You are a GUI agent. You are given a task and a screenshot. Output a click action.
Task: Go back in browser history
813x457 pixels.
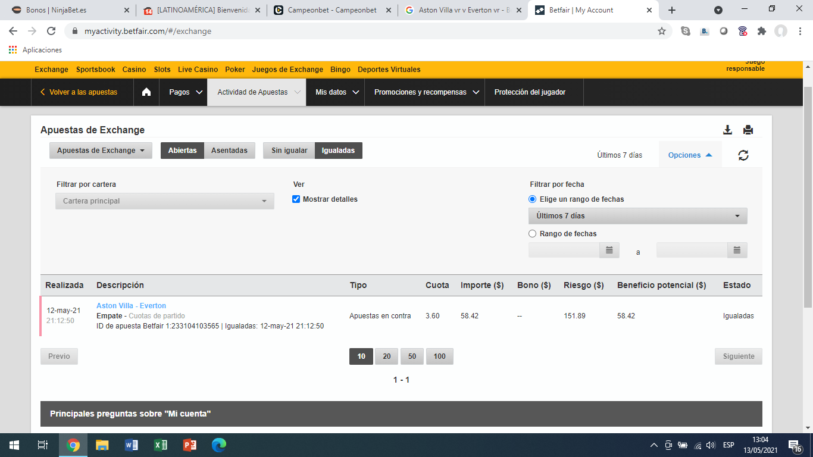tap(13, 31)
